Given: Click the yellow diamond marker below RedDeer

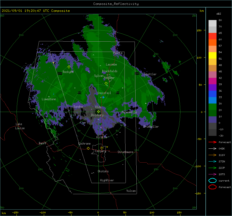Looking at the screenshot, I should [106, 83].
